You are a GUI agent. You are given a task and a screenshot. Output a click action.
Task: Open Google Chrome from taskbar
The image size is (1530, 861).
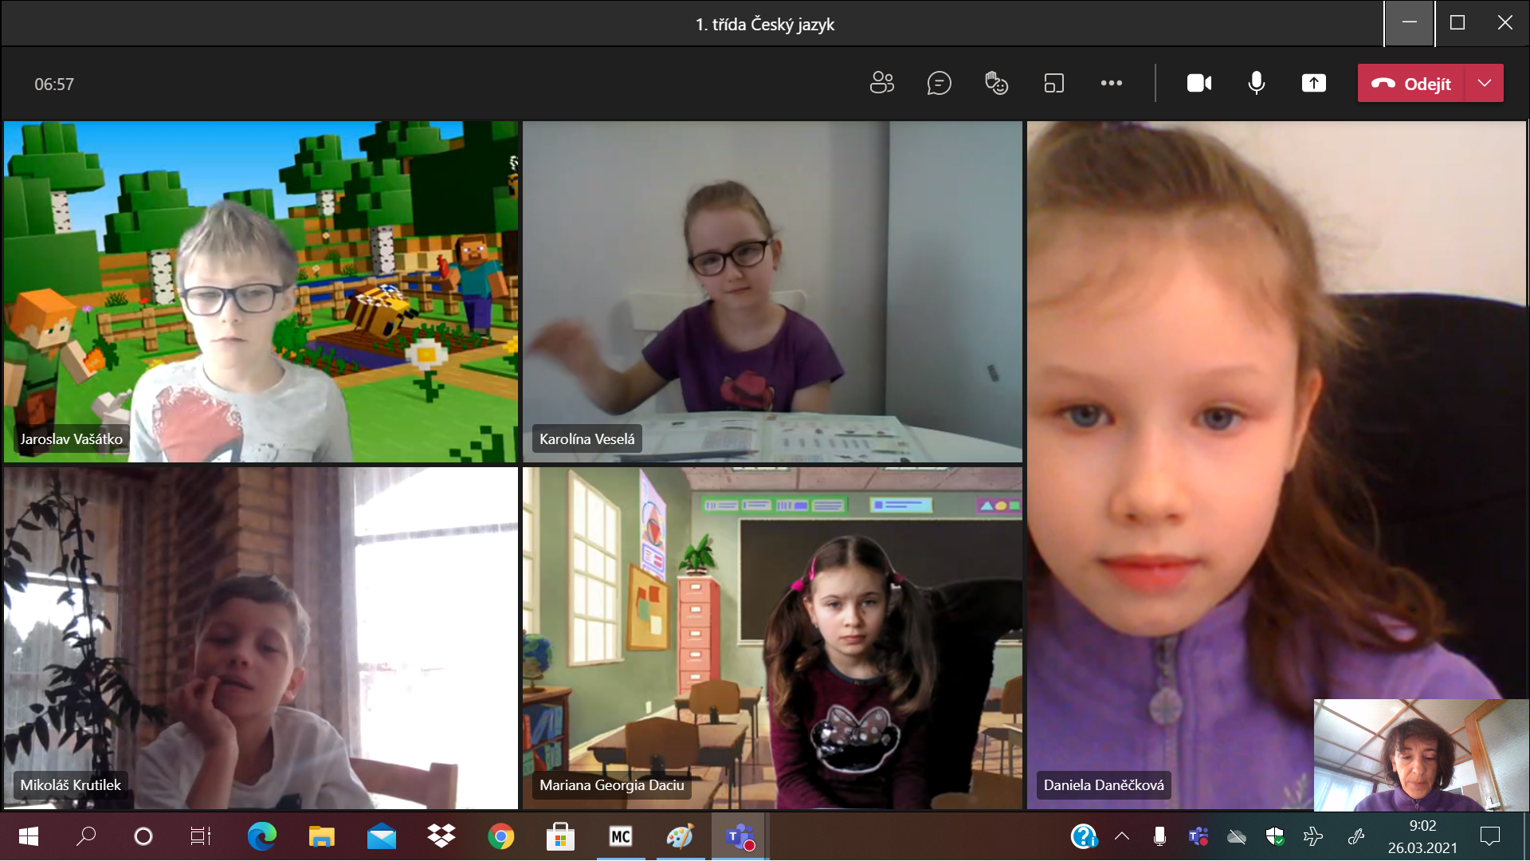click(500, 836)
